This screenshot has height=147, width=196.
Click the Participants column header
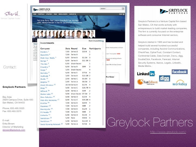coord(95,48)
